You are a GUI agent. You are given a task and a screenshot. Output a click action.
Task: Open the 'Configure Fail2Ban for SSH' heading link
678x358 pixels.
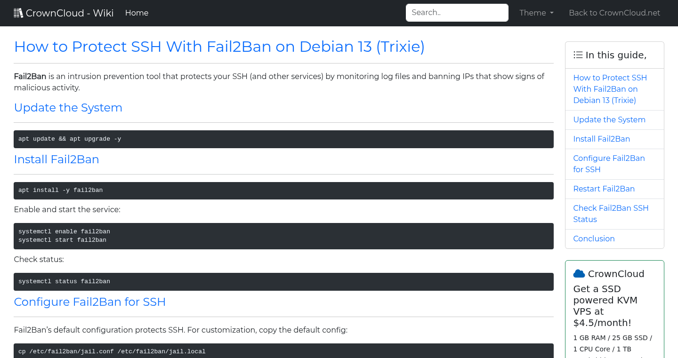(90, 302)
